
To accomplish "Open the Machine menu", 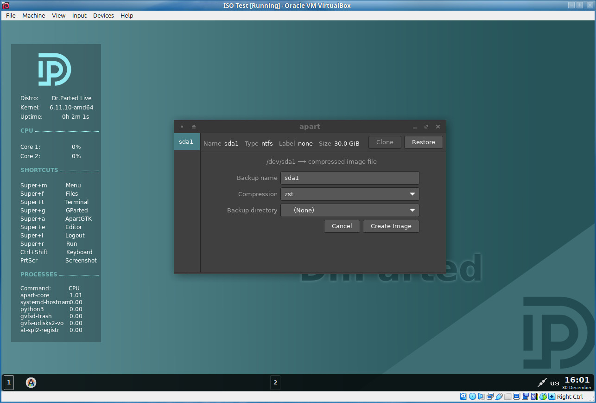I will tap(34, 15).
